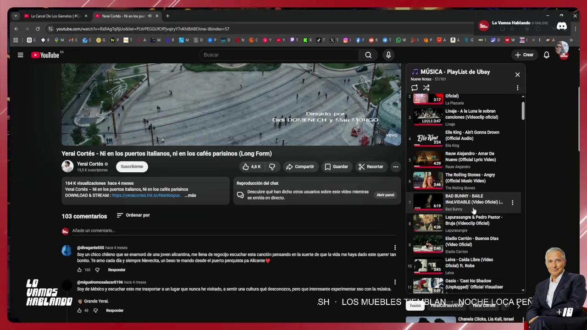Activate voice search microphone
The width and height of the screenshot is (587, 330).
[388, 55]
